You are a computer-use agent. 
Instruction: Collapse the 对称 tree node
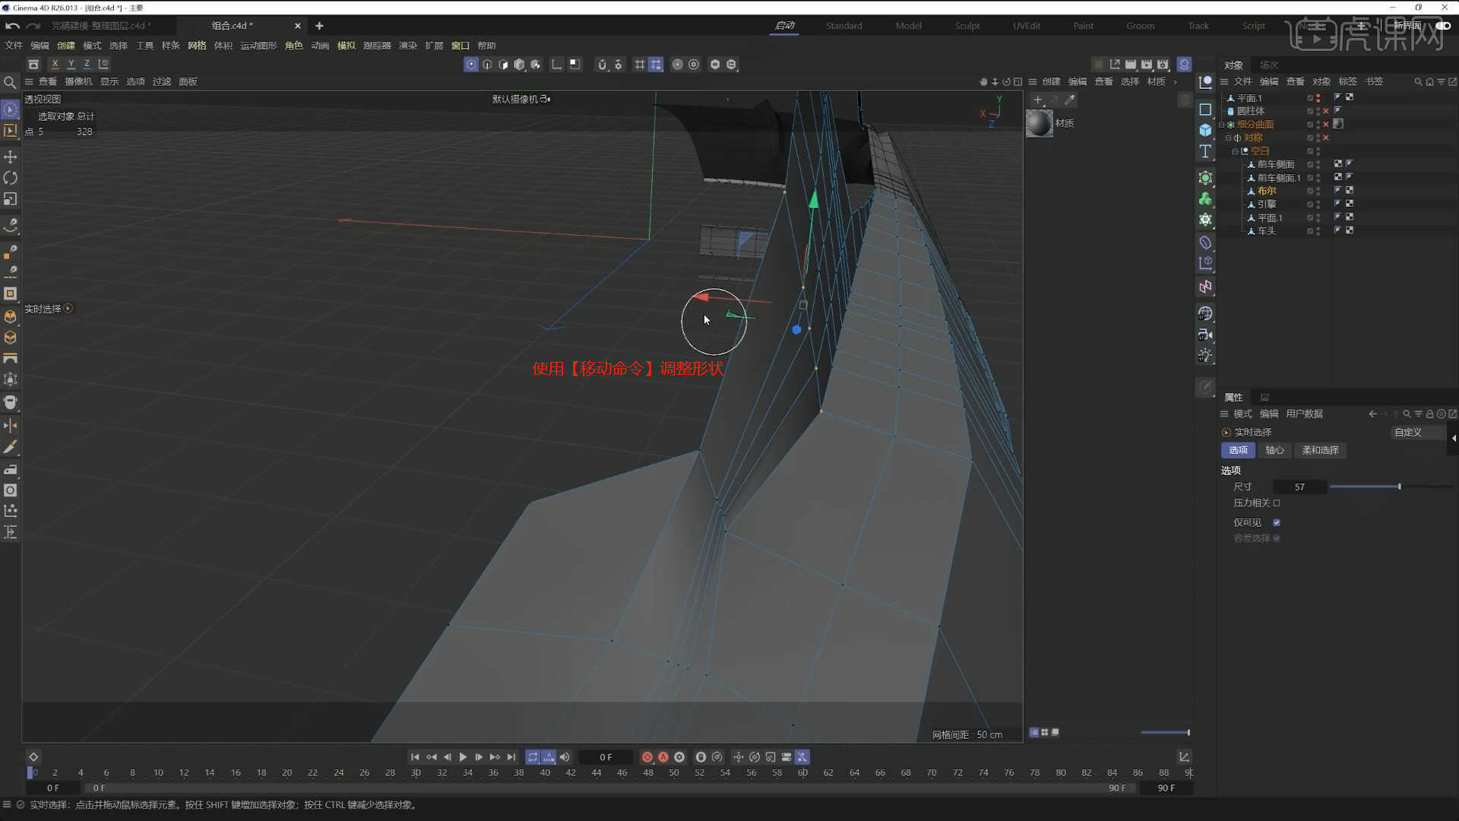[x=1229, y=138]
